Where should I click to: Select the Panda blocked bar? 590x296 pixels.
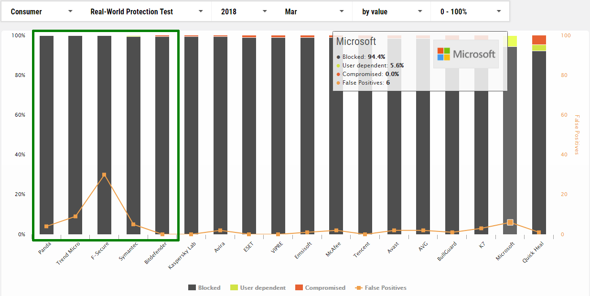[x=46, y=135]
